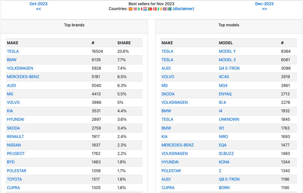This screenshot has width=303, height=193.
Task: Open the MODEL Y model link
Action: (227, 51)
